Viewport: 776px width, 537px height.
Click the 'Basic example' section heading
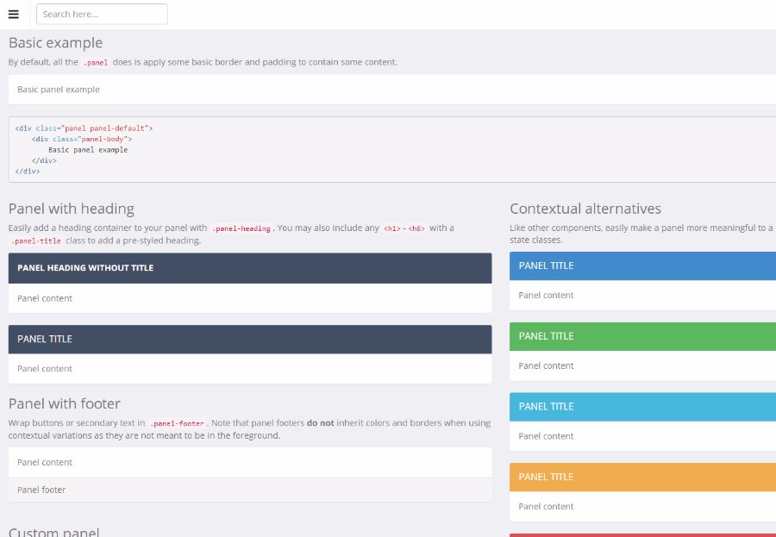click(55, 43)
